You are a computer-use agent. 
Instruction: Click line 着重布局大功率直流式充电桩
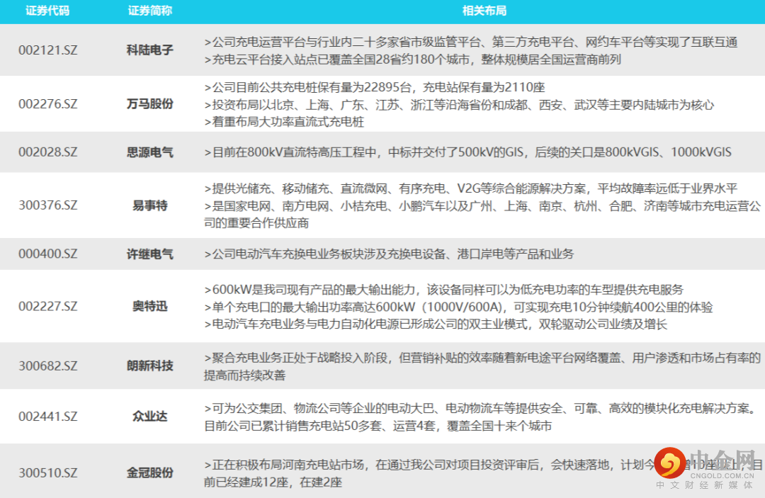[284, 122]
